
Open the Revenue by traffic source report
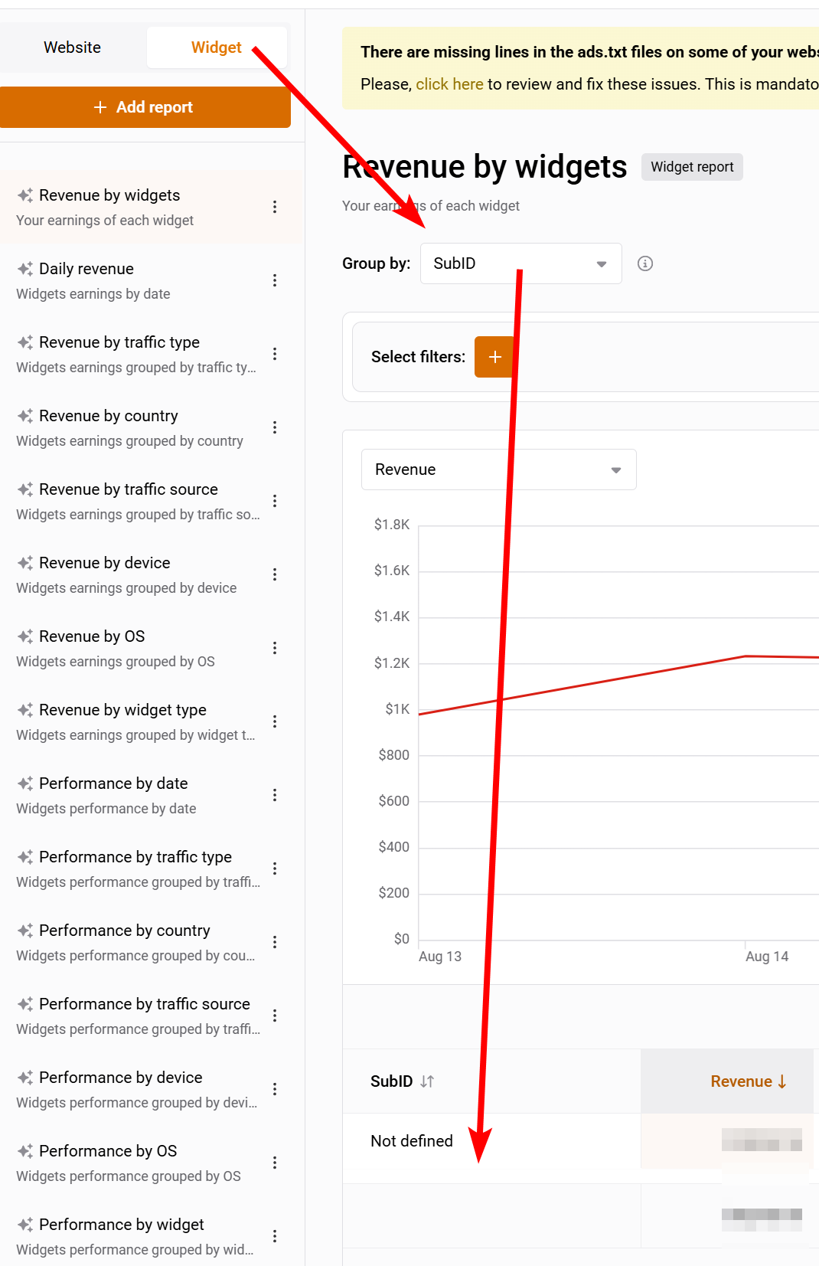[x=129, y=489]
